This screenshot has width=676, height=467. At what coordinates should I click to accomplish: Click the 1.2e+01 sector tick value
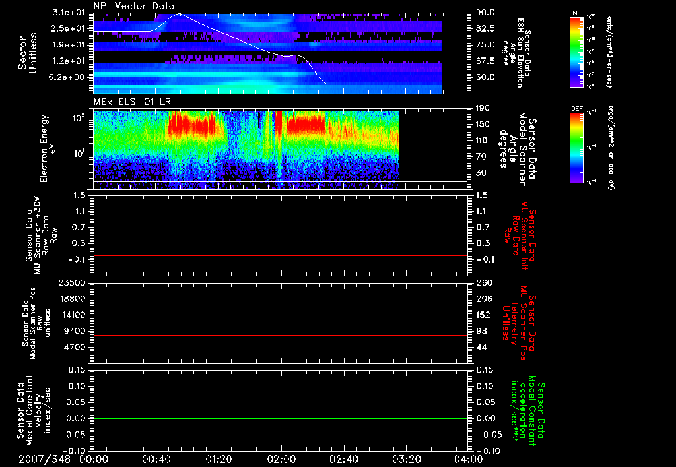coord(67,61)
